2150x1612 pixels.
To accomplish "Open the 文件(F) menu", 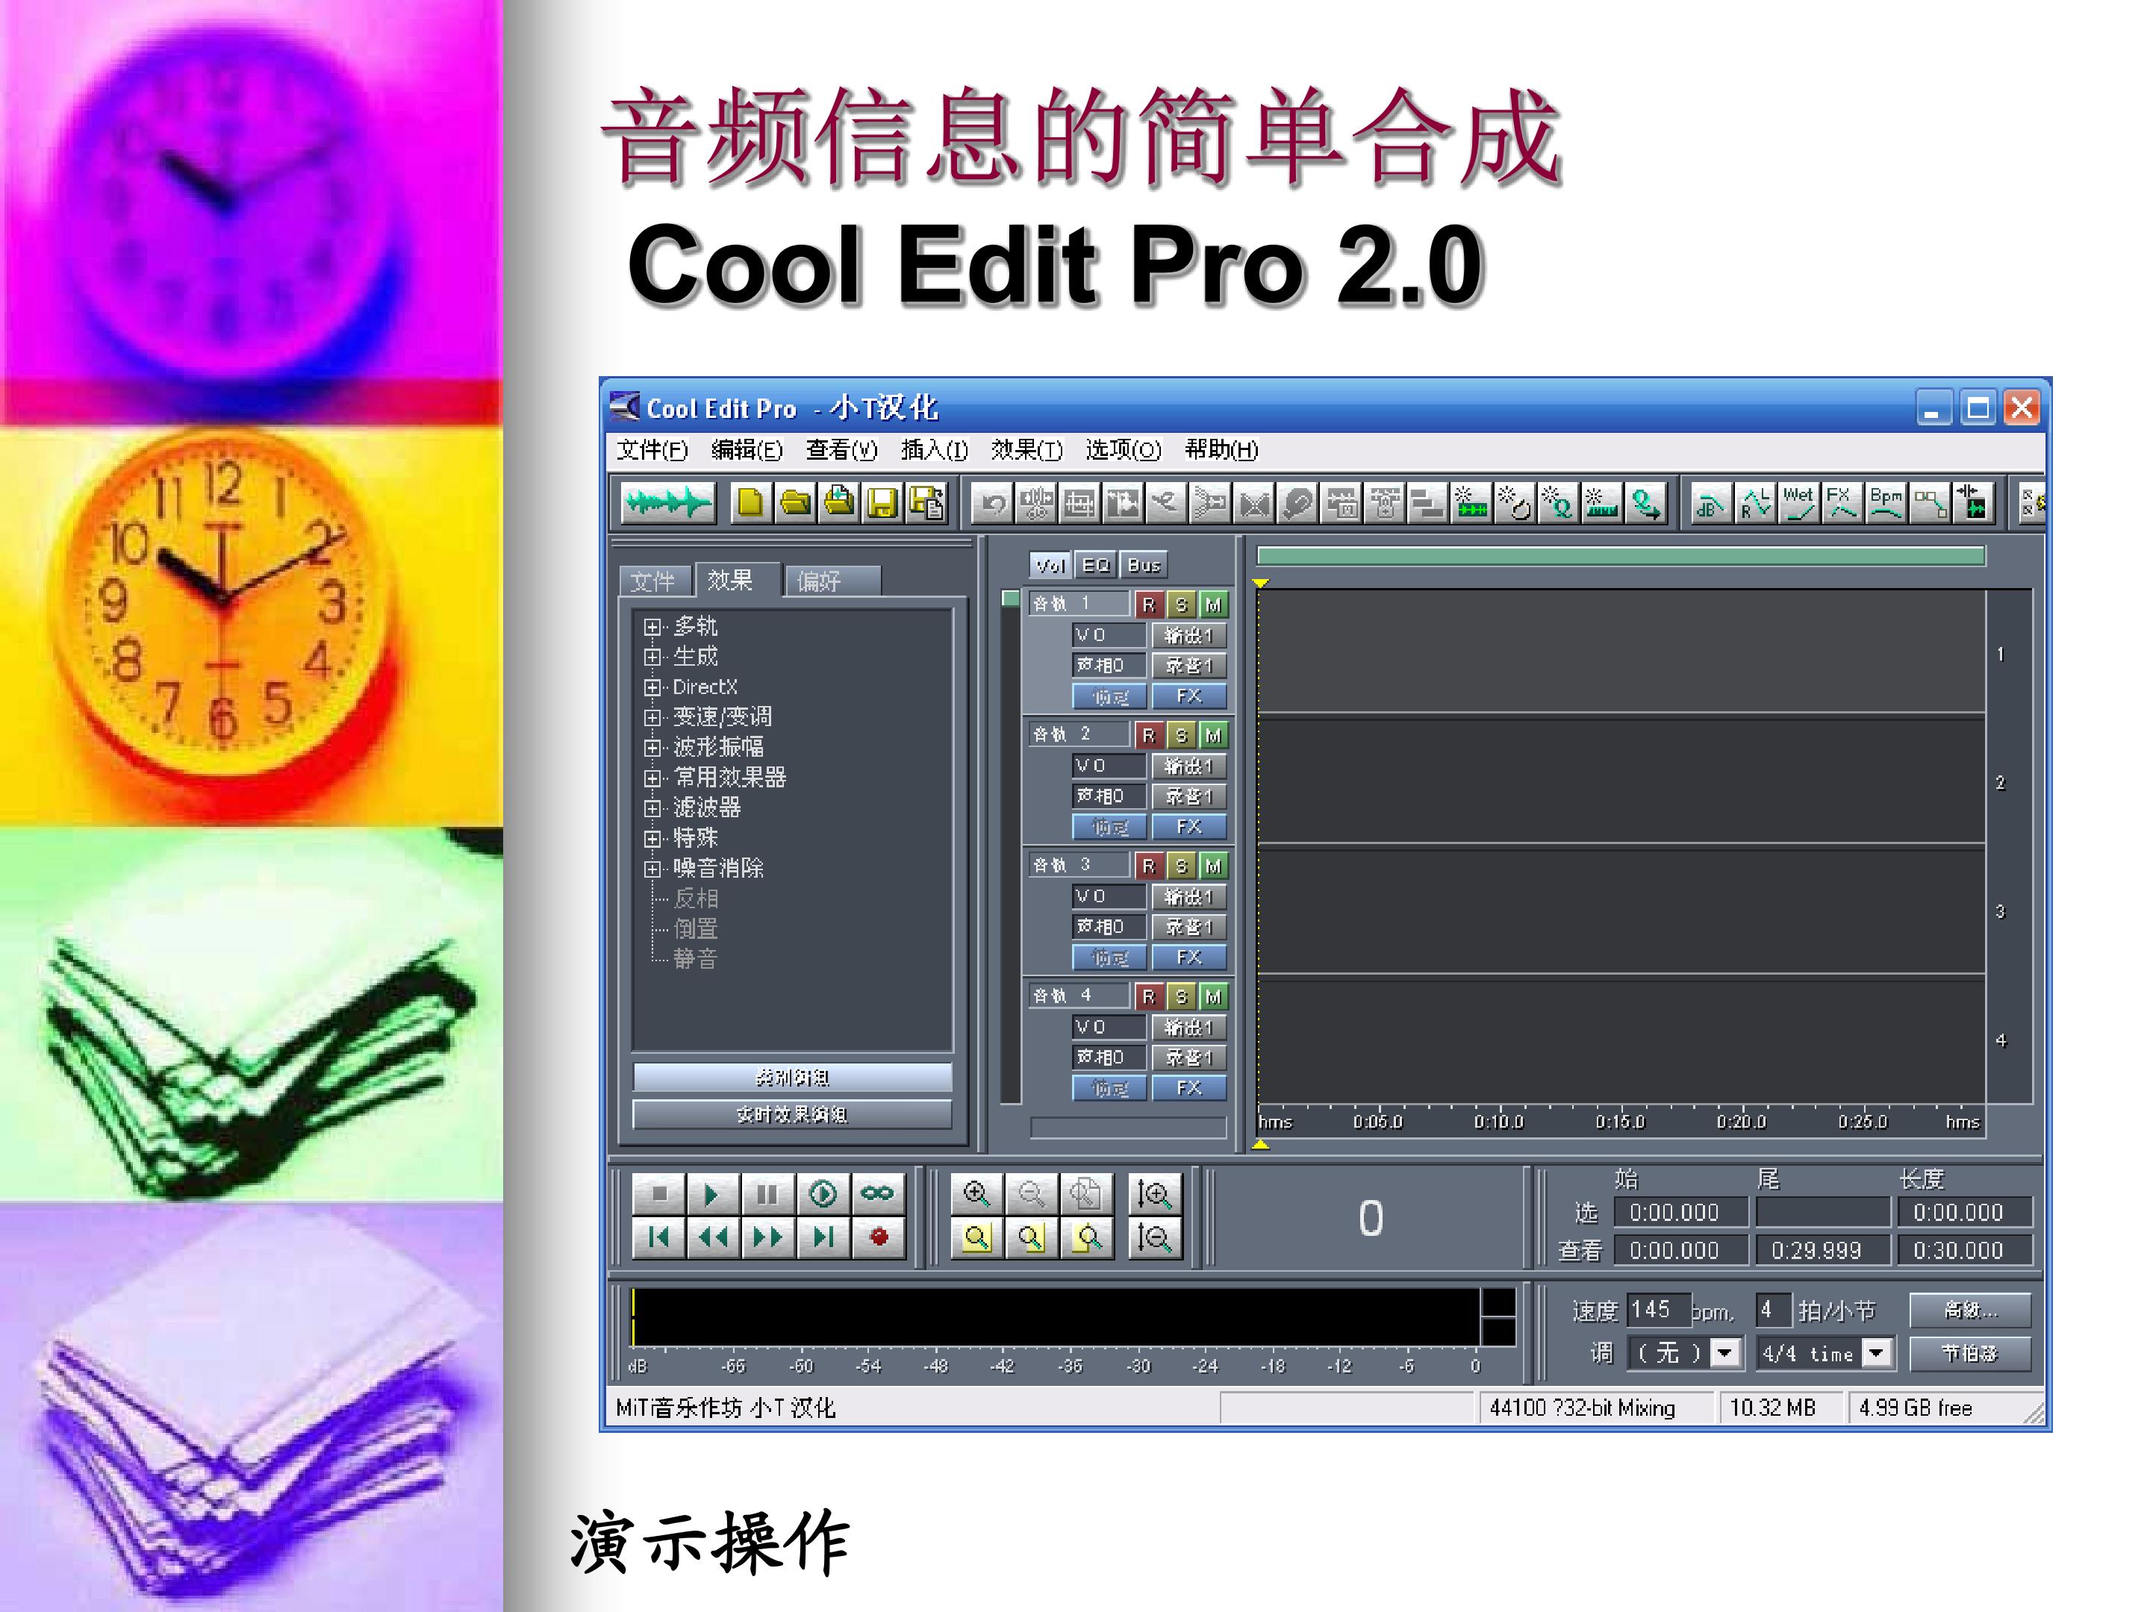I will (x=652, y=450).
